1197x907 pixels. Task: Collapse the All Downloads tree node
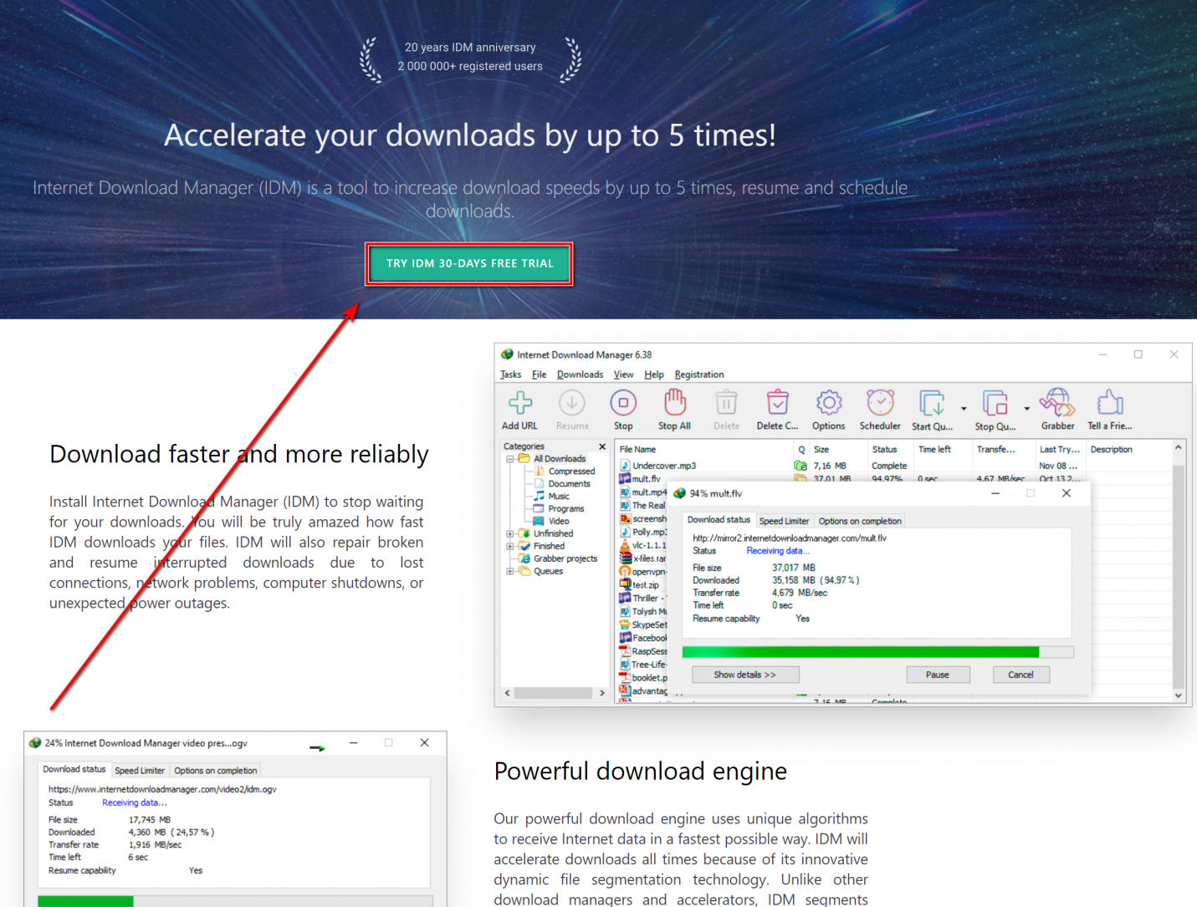pyautogui.click(x=509, y=459)
